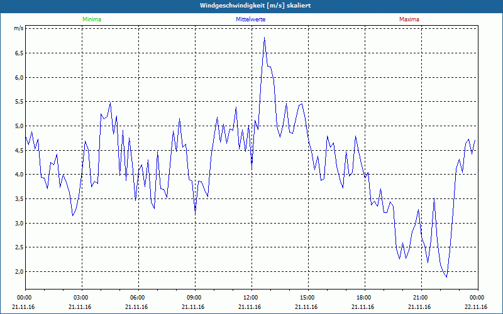Click the wind speed peak after 12:00
Viewport: 503px width, 314px height.
click(264, 38)
